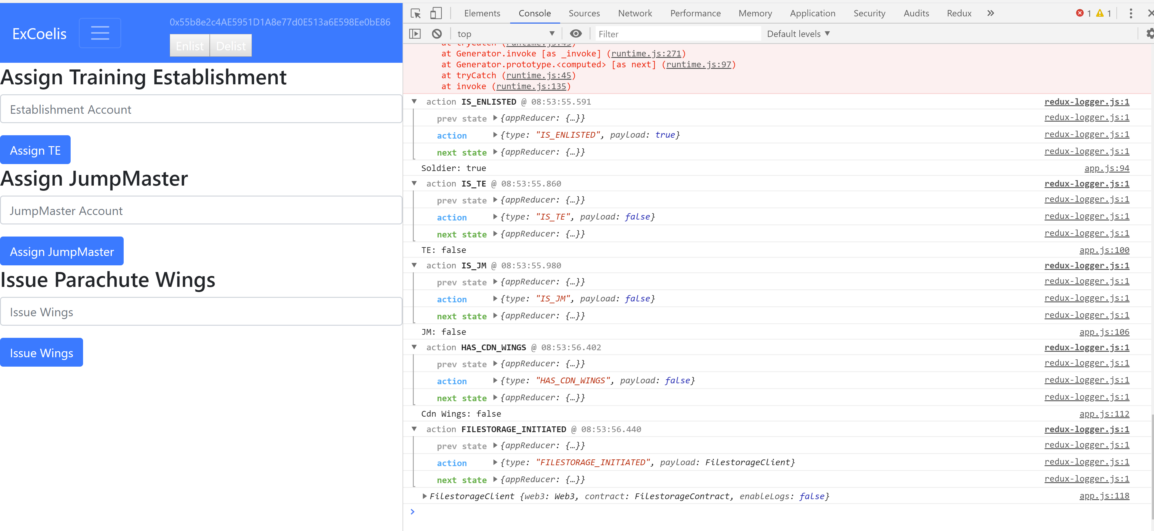Show the console sidebar panel icon
This screenshot has width=1154, height=531.
[x=415, y=34]
